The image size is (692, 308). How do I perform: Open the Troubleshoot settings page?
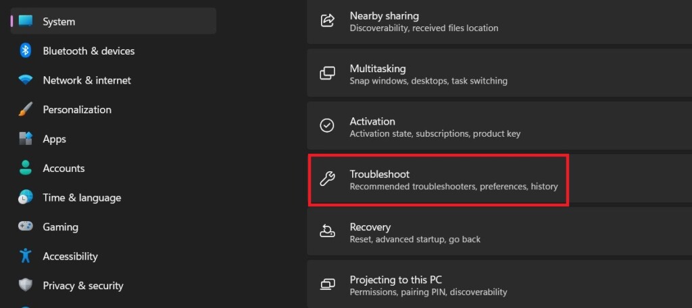pyautogui.click(x=438, y=179)
